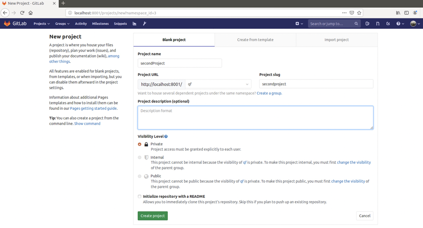Click the Firefox account icon
This screenshot has height=228, width=423.
[415, 13]
